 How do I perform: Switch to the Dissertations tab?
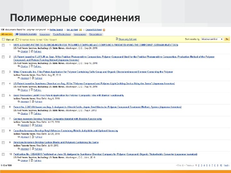coord(96,34)
